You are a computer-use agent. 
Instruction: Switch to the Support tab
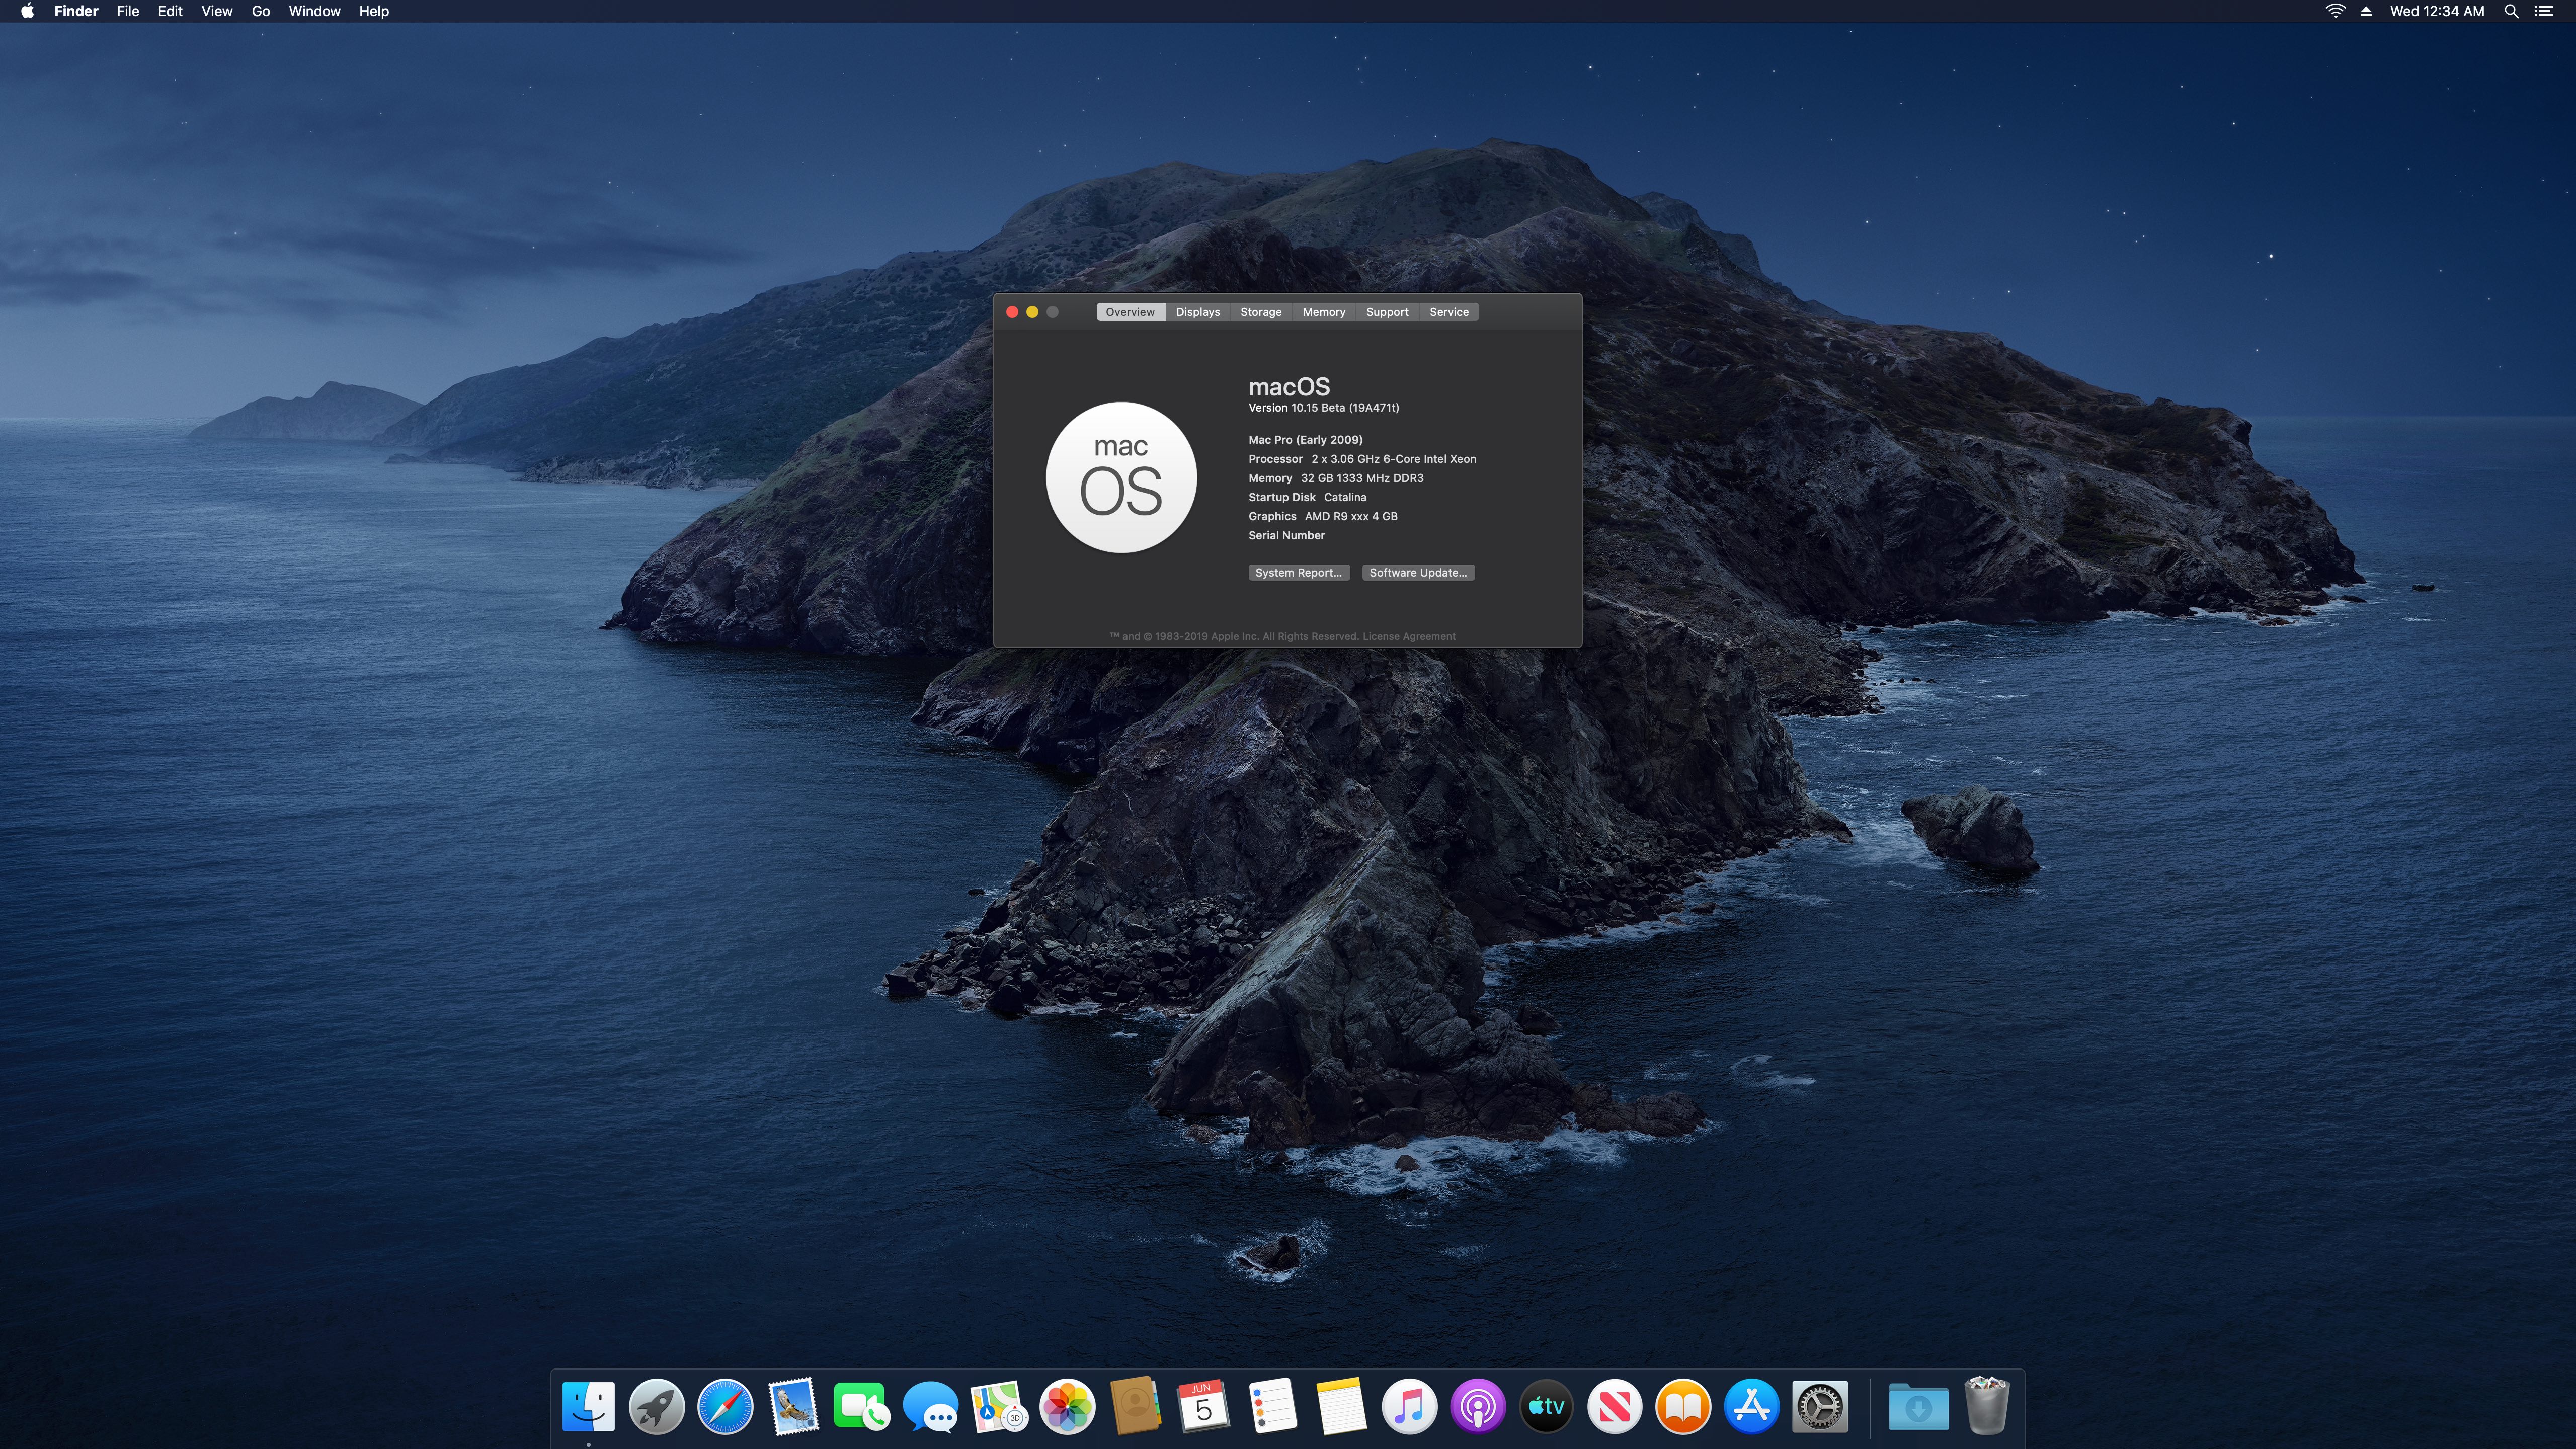pos(1387,312)
